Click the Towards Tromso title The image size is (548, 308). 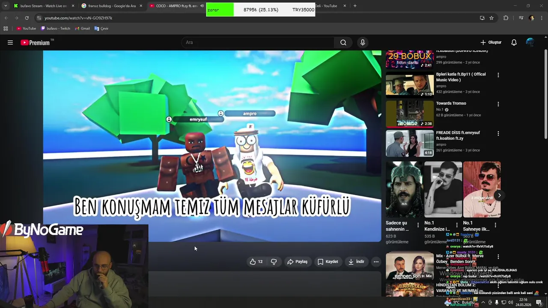[451, 103]
